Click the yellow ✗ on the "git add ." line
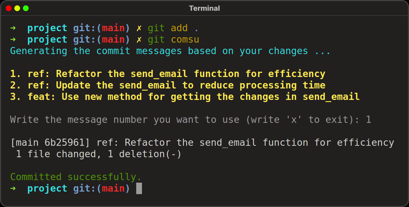409x207 pixels. (139, 28)
